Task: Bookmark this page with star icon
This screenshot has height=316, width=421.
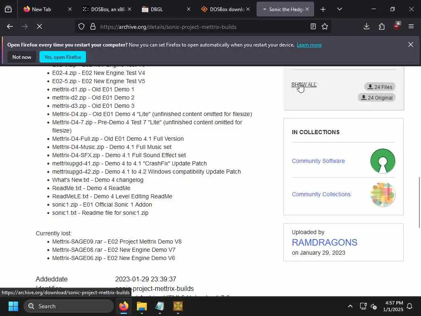Action: pos(325,27)
